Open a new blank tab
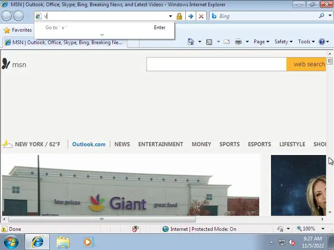Image resolution: width=334 pixels, height=250 pixels. (133, 43)
